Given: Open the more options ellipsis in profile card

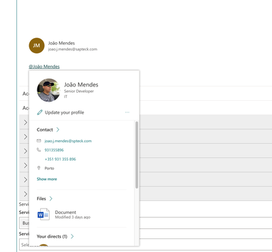Looking at the screenshot, I should (x=127, y=112).
